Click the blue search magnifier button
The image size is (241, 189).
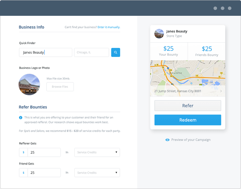(116, 53)
